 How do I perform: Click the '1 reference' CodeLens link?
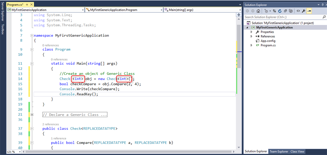pos(58,138)
